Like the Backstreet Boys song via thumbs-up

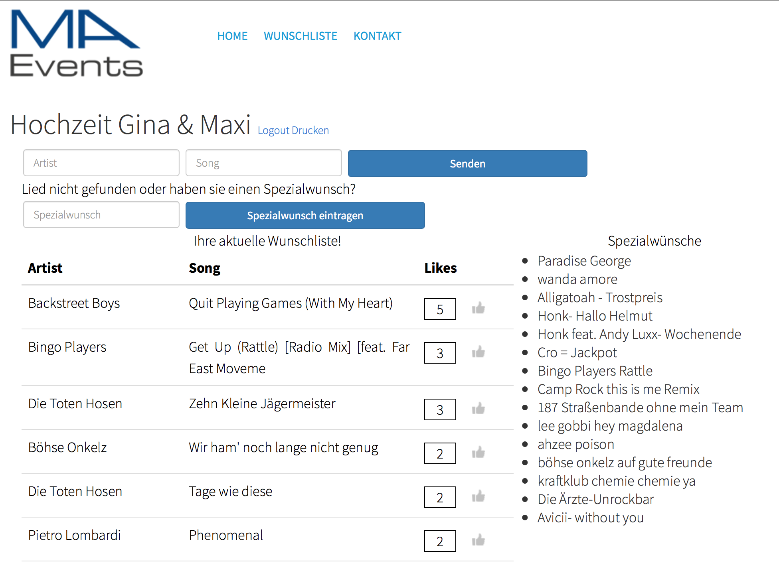[x=478, y=308]
